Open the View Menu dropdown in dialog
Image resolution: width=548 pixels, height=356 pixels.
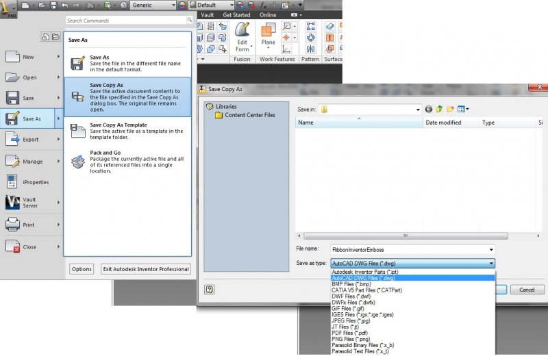click(x=463, y=109)
